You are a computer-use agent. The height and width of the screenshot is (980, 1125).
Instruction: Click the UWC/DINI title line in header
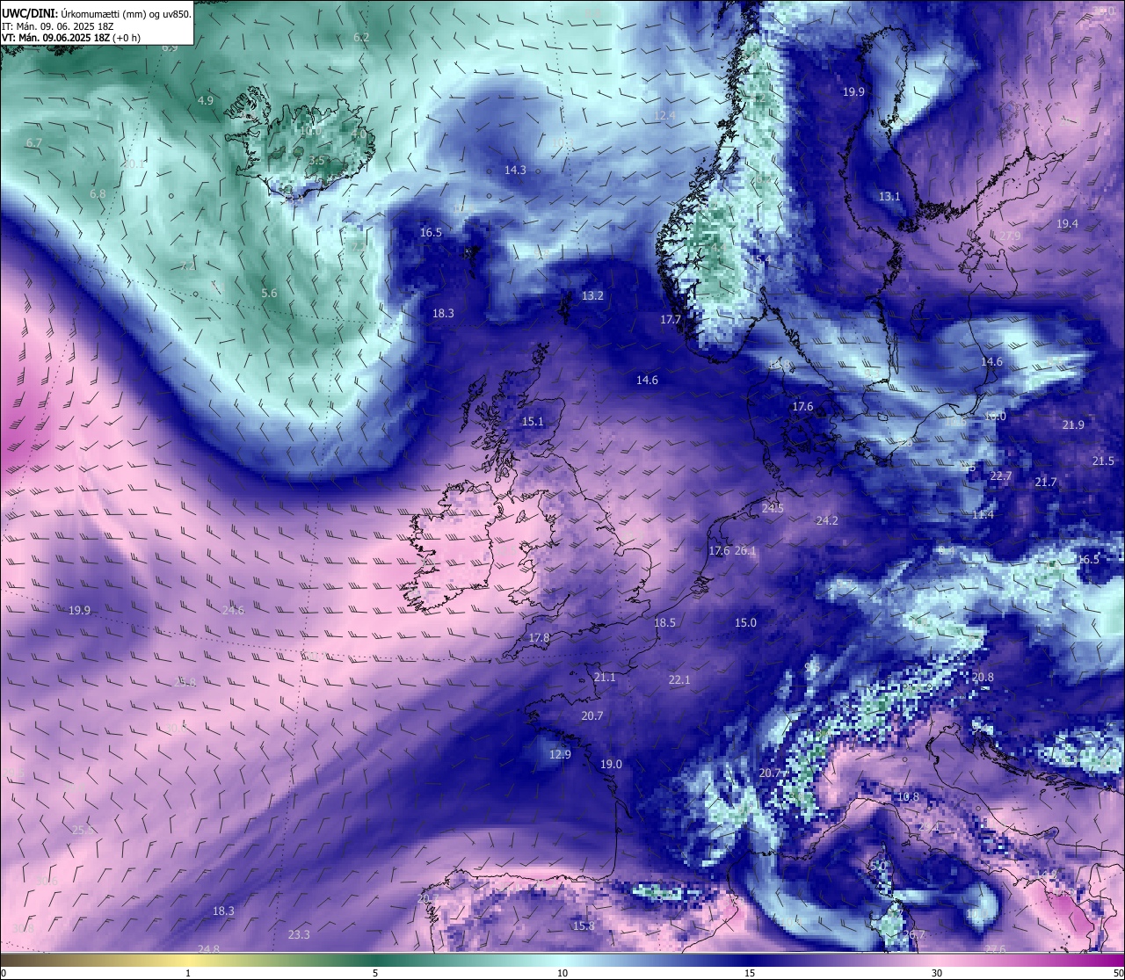tap(97, 13)
